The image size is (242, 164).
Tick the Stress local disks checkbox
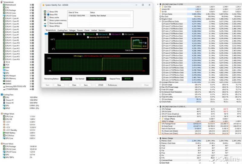(x=48, y=23)
